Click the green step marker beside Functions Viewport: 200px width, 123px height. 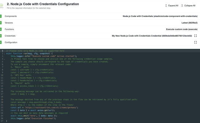point(1,29)
